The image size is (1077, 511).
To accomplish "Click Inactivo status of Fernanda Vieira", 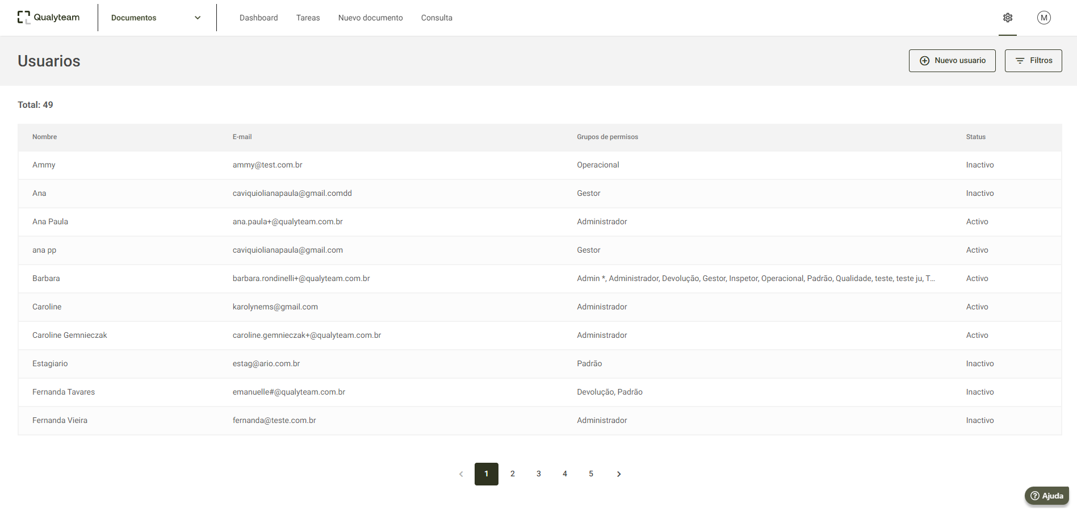I will click(x=980, y=421).
